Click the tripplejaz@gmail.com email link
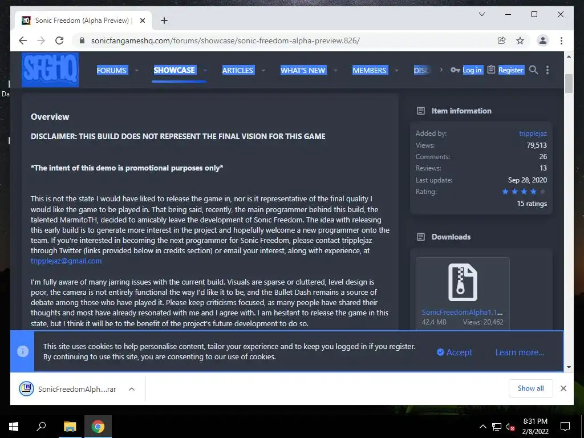The height and width of the screenshot is (438, 584). (66, 261)
